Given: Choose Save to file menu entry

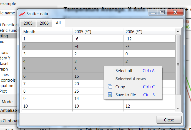Looking at the screenshot, I should (x=125, y=95).
